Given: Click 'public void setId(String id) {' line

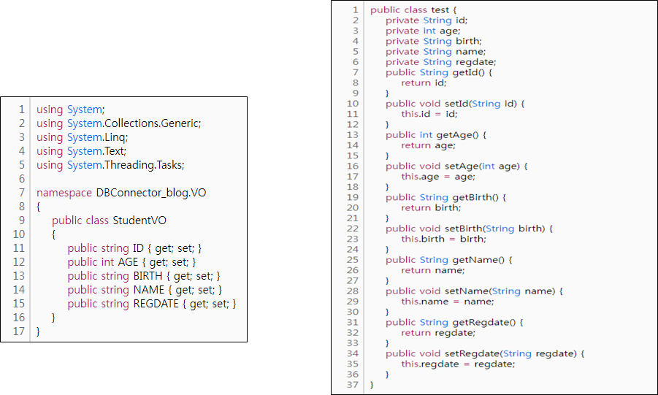Looking at the screenshot, I should click(455, 104).
